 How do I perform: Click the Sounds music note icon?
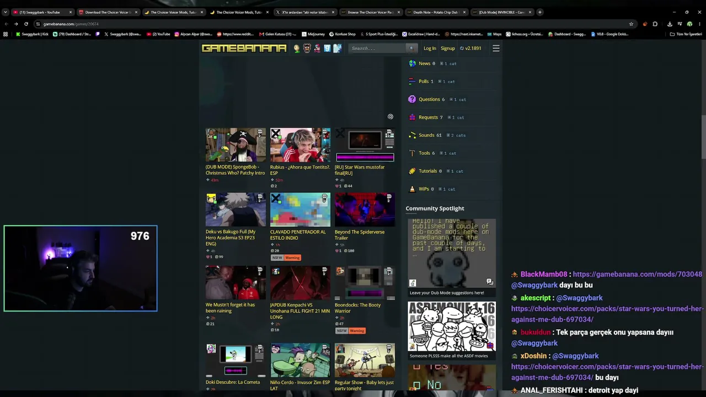tap(412, 135)
